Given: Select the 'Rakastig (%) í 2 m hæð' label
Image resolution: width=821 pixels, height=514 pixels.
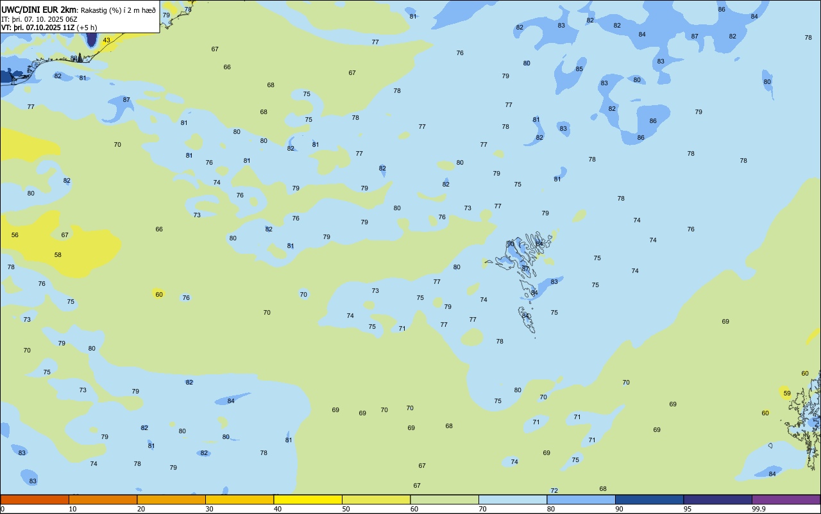Looking at the screenshot, I should pos(117,10).
